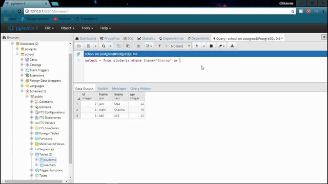Open filter options dropdown arrow
This screenshot has height=184, width=328.
166,46
